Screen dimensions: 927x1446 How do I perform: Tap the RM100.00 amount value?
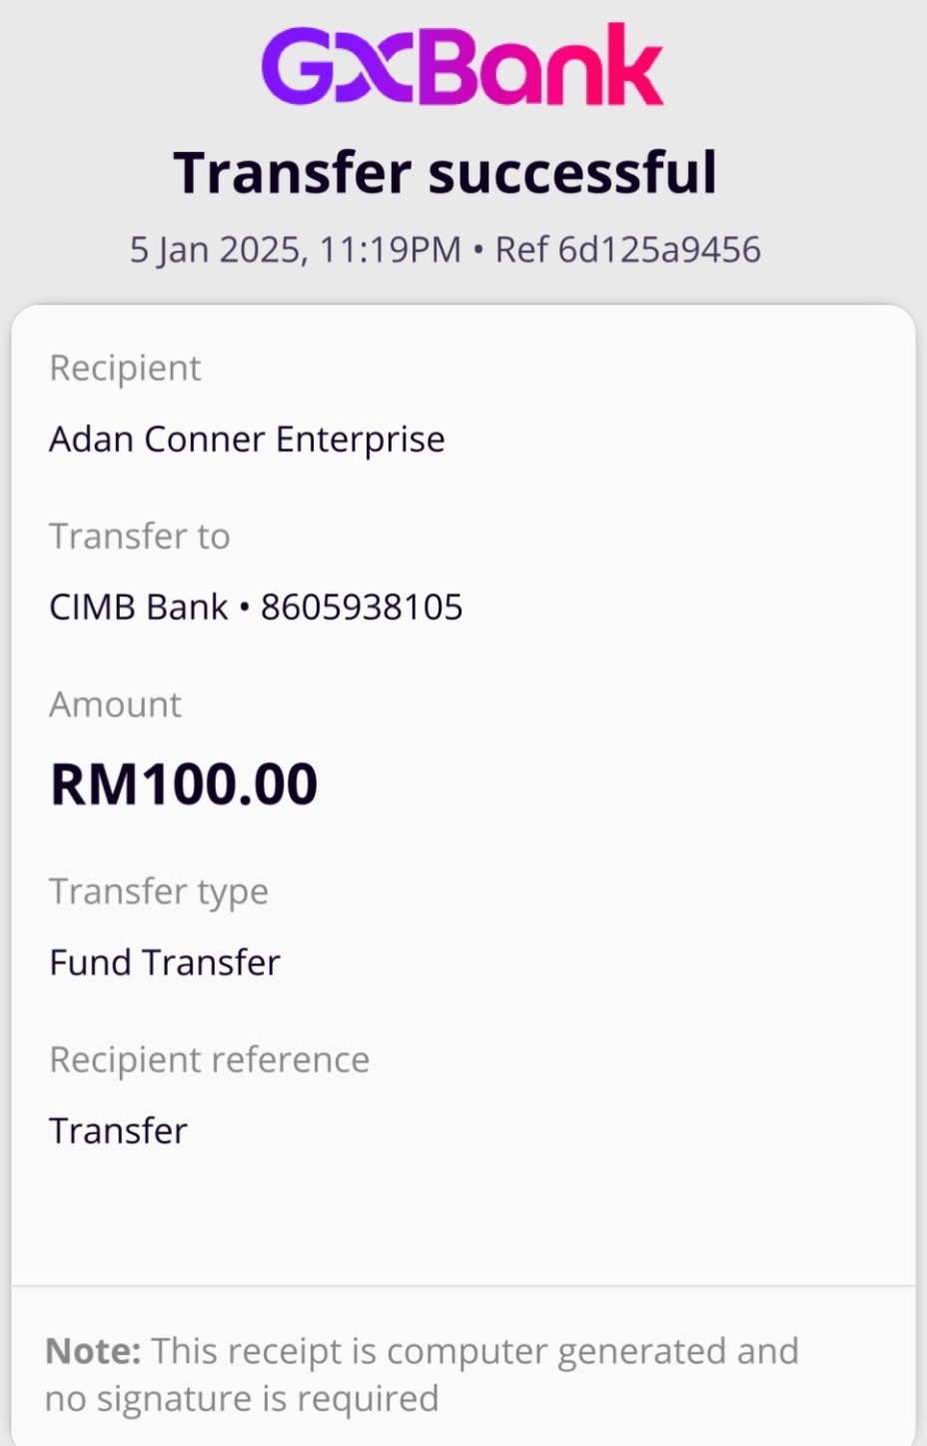[x=184, y=784]
